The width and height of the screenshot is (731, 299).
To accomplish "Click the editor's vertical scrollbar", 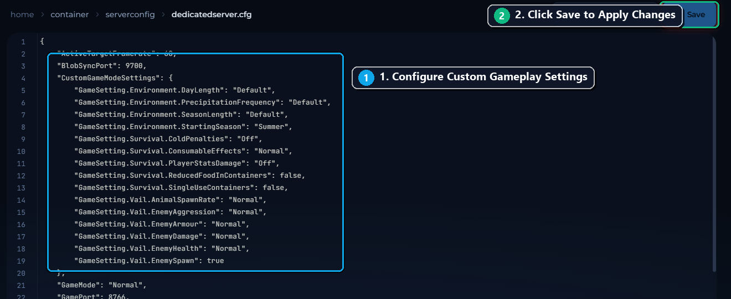I will point(714,155).
